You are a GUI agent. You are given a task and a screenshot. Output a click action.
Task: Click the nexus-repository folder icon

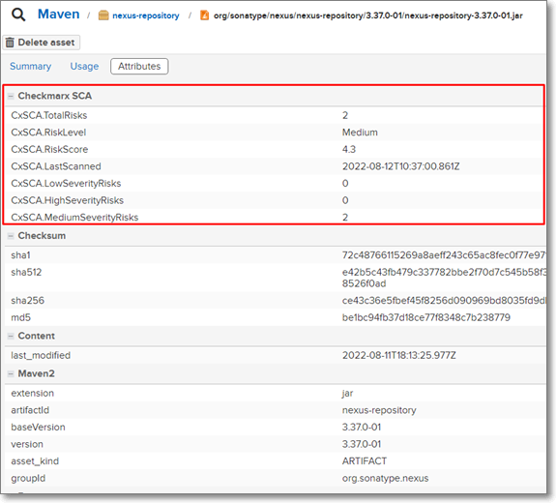tap(103, 15)
